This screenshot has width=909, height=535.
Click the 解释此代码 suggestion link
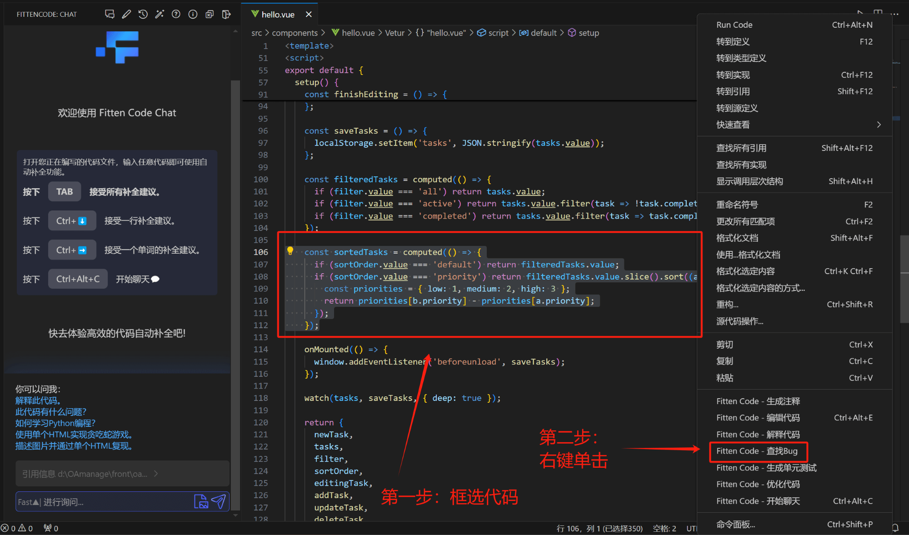(x=38, y=400)
